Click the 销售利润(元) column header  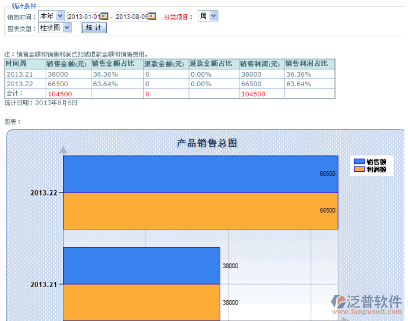coord(262,64)
